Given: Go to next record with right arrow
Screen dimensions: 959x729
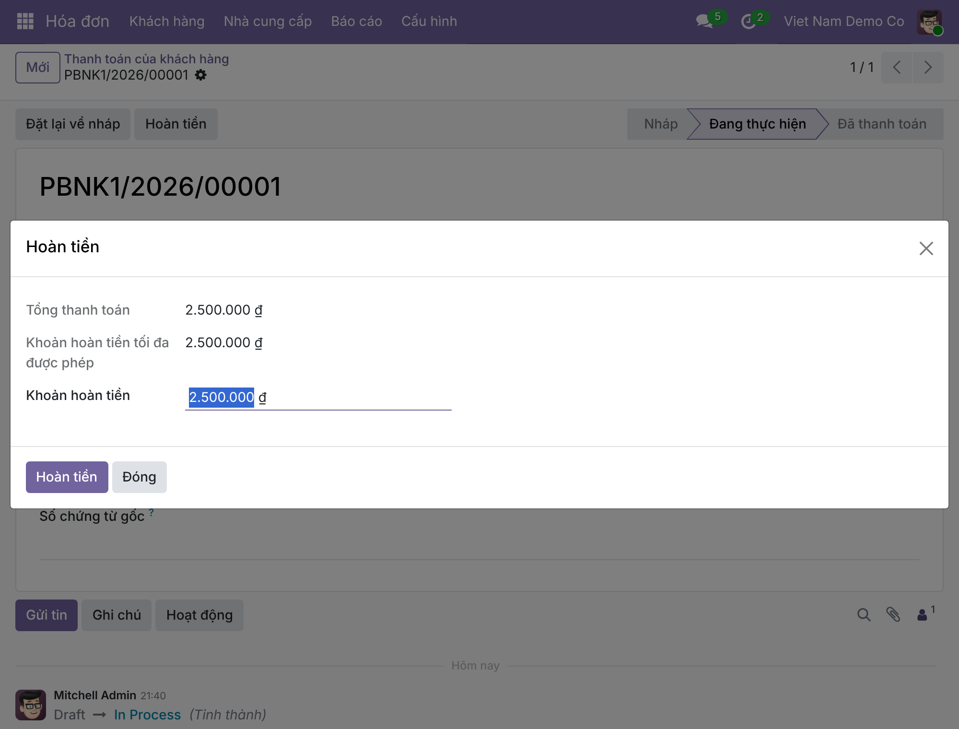Looking at the screenshot, I should click(x=928, y=67).
